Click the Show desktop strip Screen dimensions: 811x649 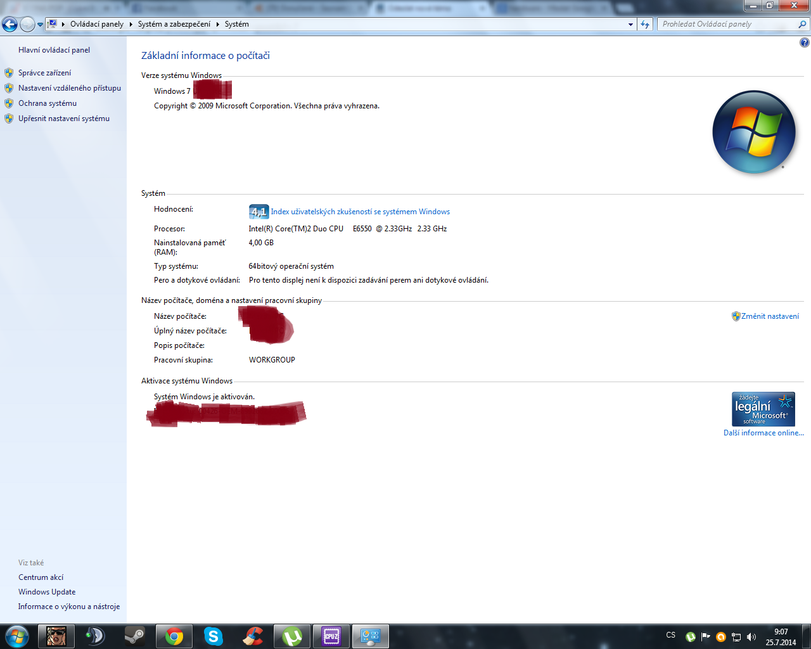point(807,636)
